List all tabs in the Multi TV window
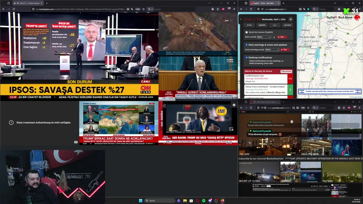 pyautogui.click(x=209, y=3)
